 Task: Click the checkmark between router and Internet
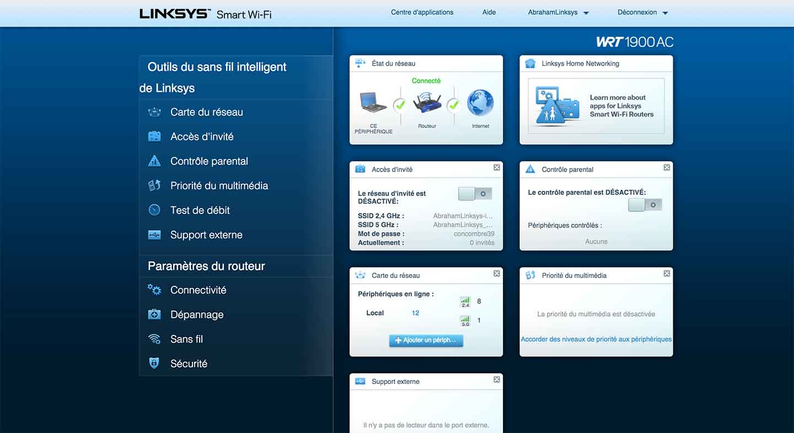pyautogui.click(x=453, y=104)
